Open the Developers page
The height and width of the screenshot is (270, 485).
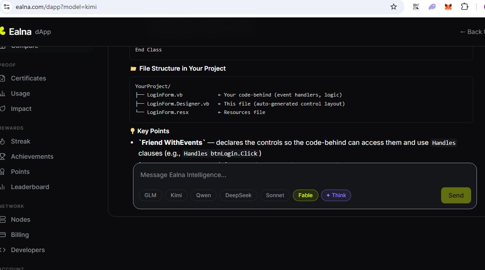point(28,250)
